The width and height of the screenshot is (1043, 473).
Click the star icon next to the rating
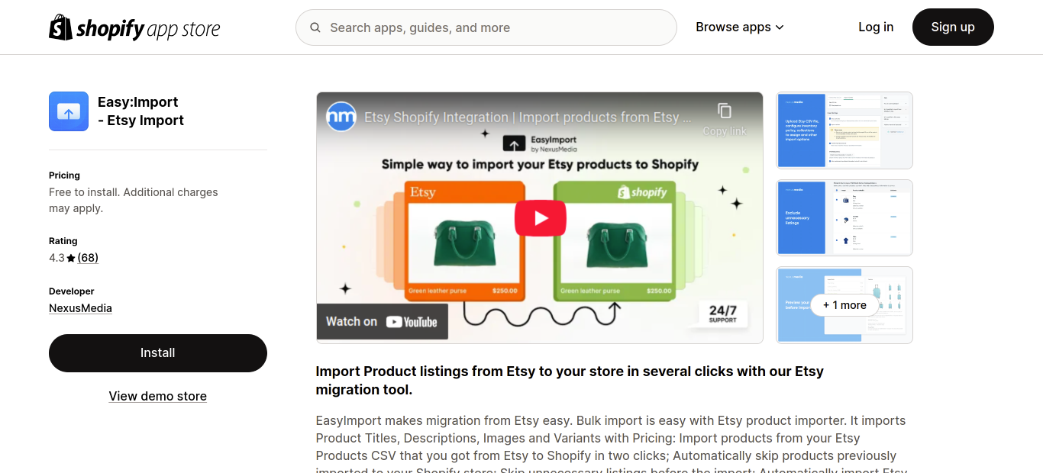70,257
